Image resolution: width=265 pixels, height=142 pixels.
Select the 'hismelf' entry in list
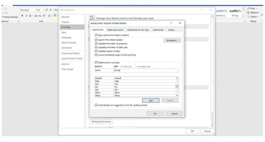[x=135, y=78]
